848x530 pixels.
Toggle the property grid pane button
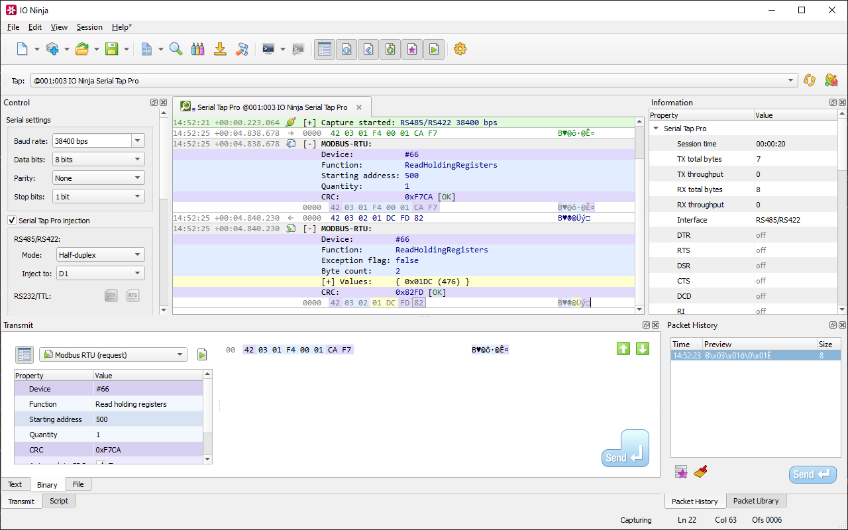[x=325, y=49]
